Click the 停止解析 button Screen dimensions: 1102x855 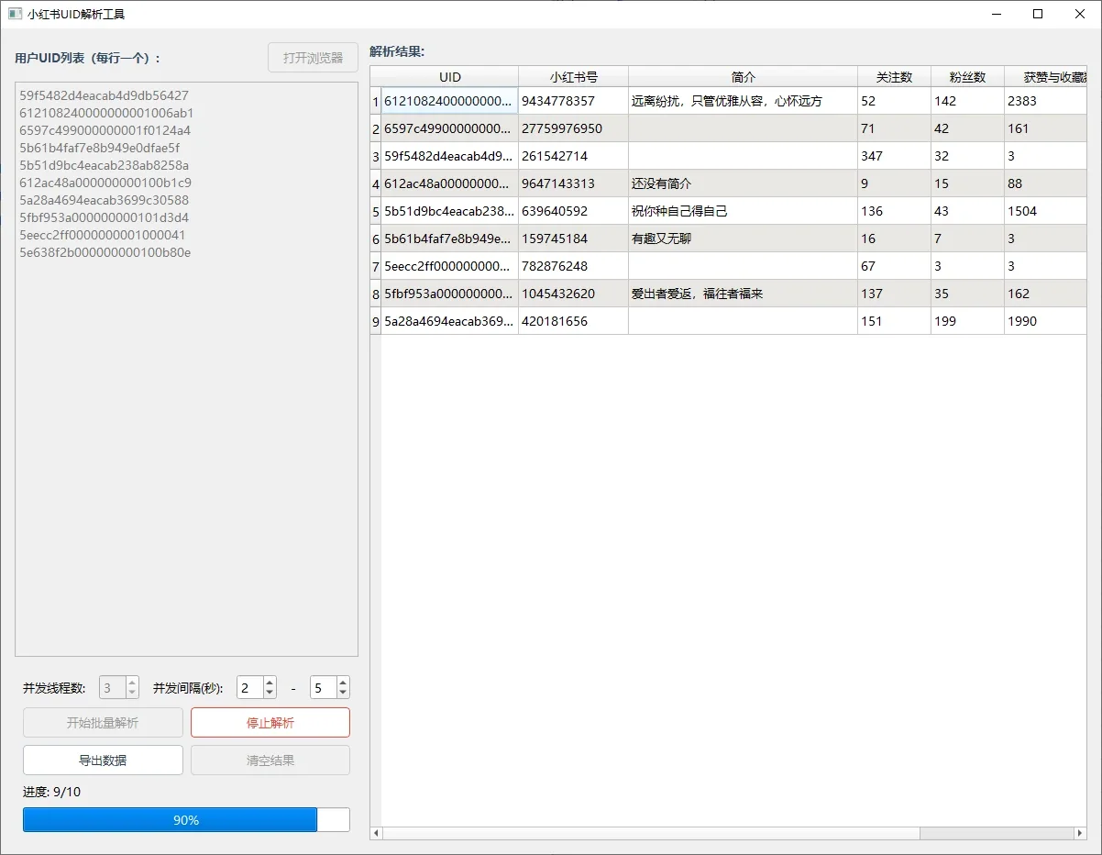coord(270,723)
